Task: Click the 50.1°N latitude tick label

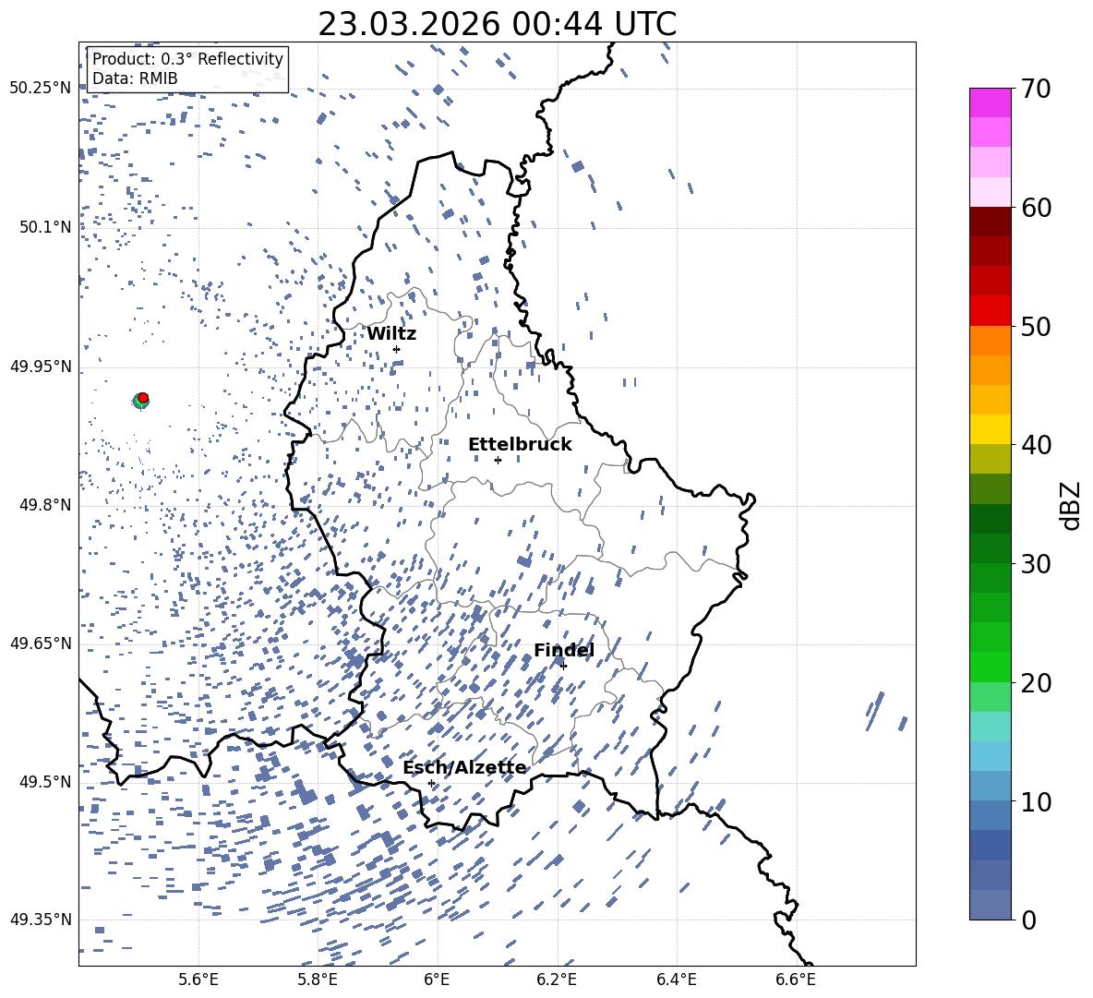Action: [x=45, y=227]
